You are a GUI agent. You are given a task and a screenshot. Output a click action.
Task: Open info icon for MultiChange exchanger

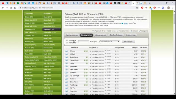pos(67,85)
